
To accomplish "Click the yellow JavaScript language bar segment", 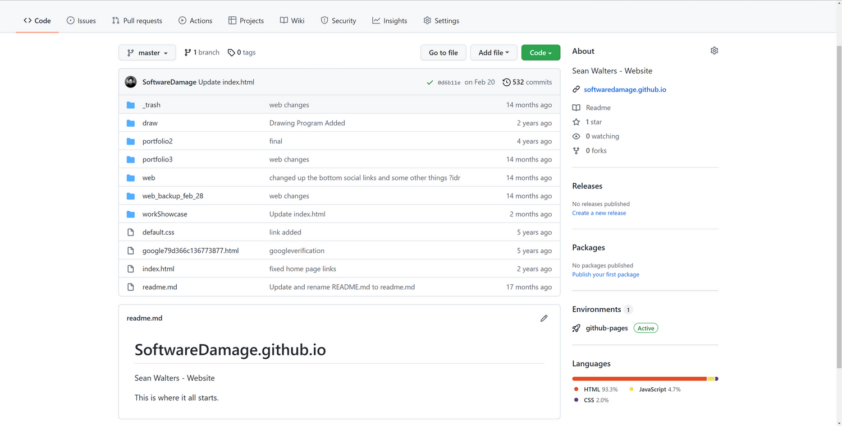I will (x=711, y=379).
